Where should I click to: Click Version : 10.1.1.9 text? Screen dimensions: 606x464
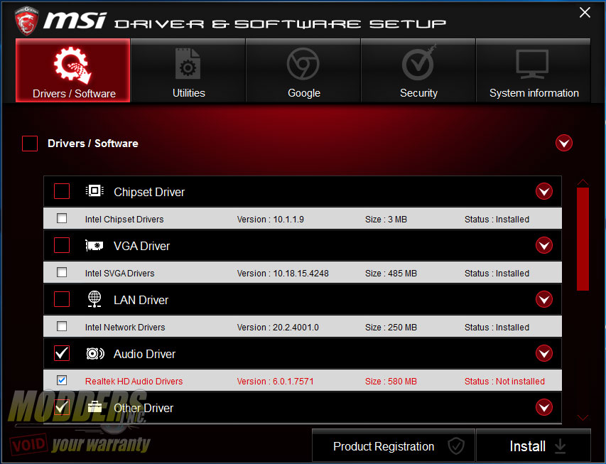[271, 220]
